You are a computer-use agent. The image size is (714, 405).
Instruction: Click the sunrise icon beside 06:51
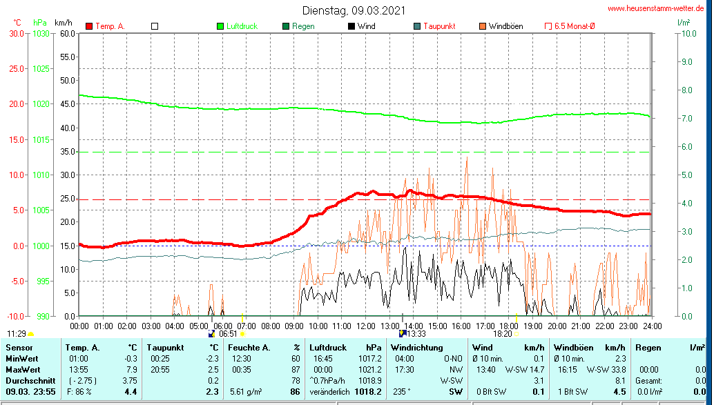[212, 334]
